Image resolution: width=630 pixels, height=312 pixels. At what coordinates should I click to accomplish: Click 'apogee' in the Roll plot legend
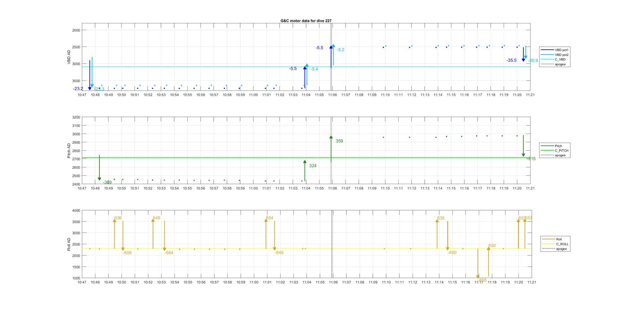(x=554, y=249)
